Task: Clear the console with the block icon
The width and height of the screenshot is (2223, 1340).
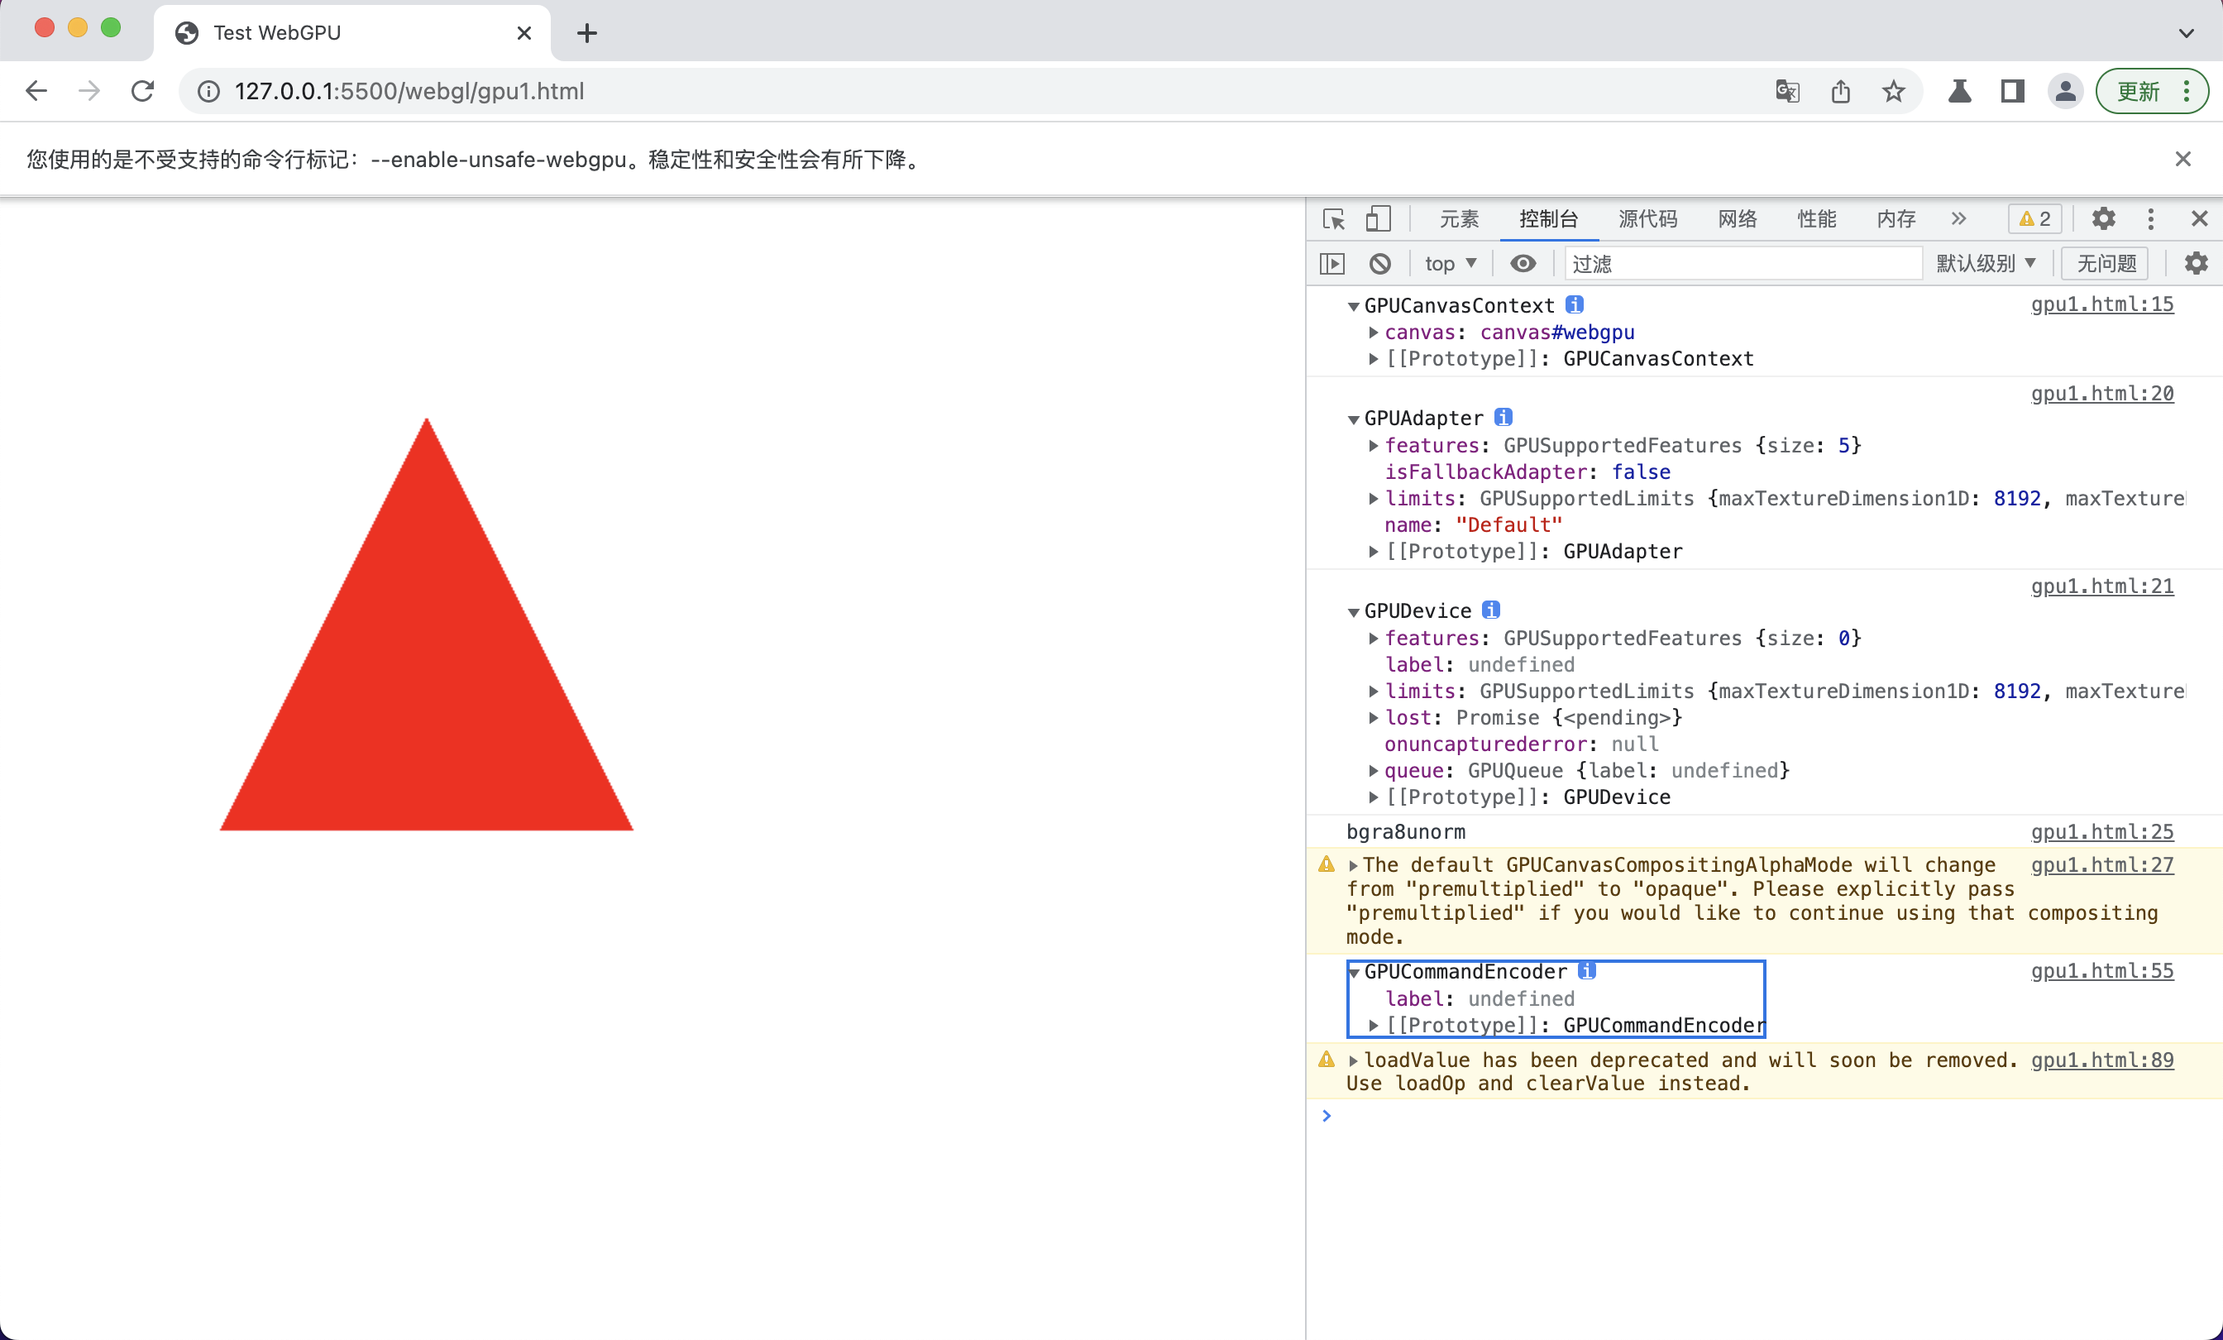Action: (1379, 264)
